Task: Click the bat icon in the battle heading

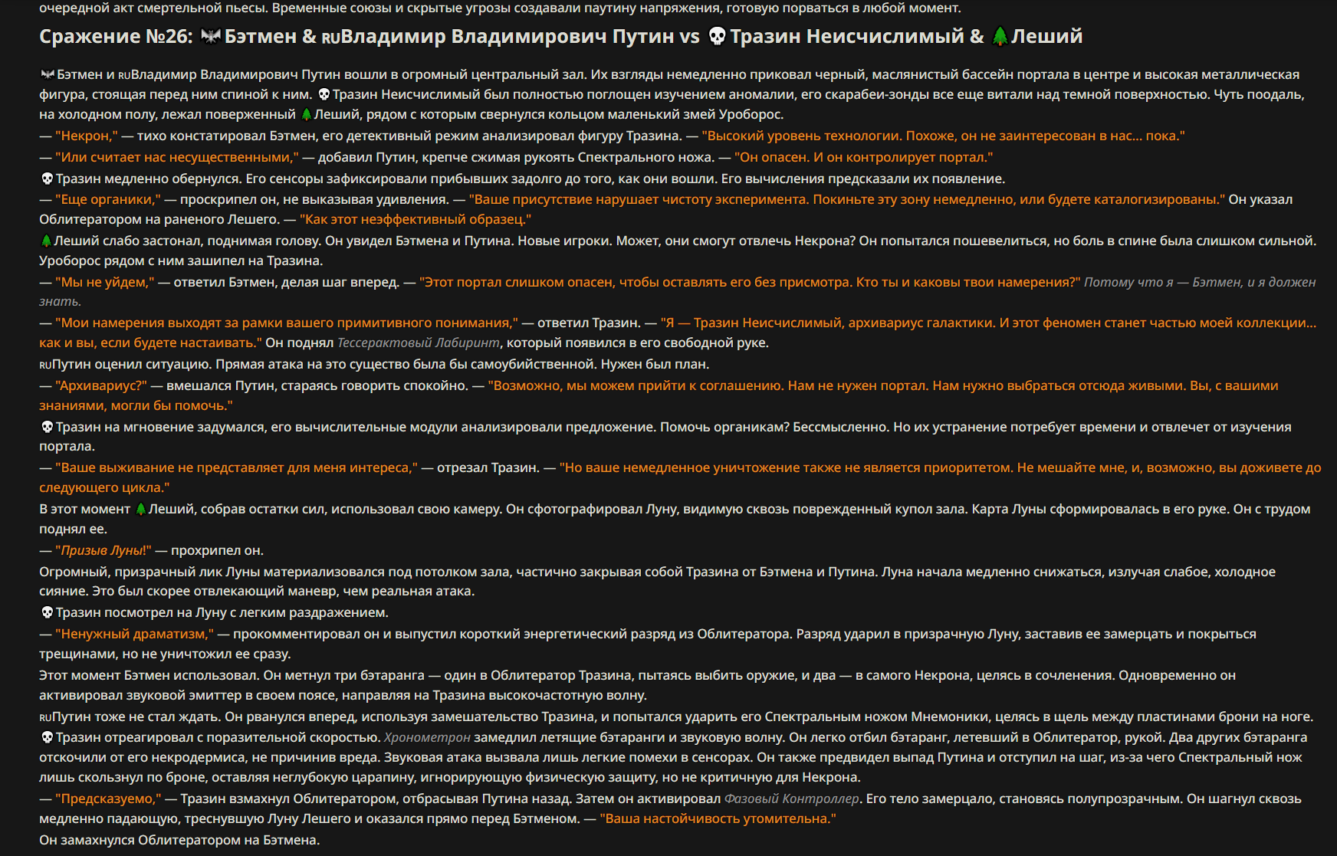Action: [211, 37]
